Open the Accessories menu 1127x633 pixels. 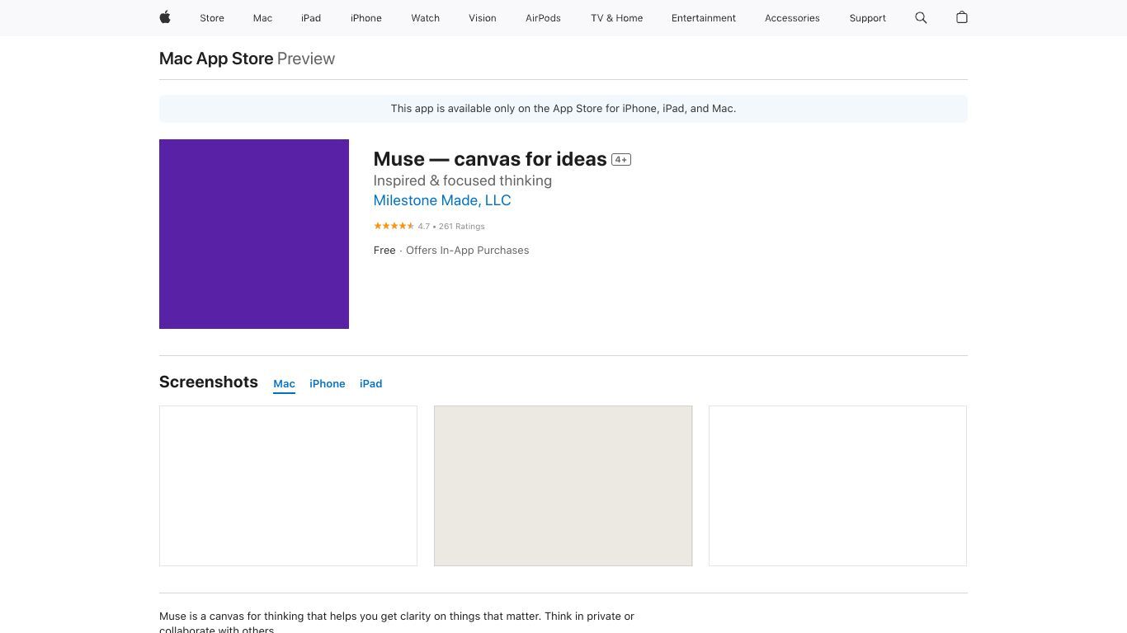pyautogui.click(x=792, y=18)
